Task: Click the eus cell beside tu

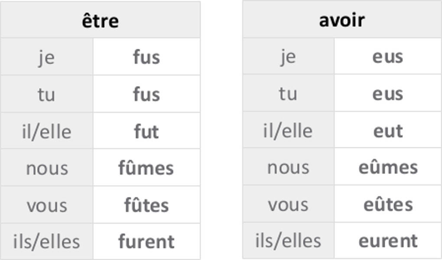Action: pos(388,94)
